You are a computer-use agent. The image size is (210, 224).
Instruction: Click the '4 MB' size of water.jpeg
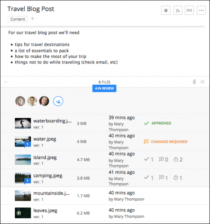tap(81, 142)
